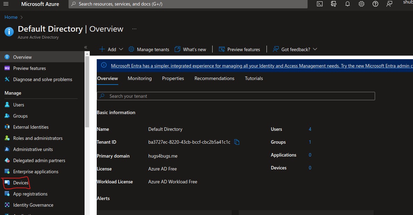Image resolution: width=413 pixels, height=215 pixels.
Task: Click the What's new button
Action: pyautogui.click(x=190, y=49)
